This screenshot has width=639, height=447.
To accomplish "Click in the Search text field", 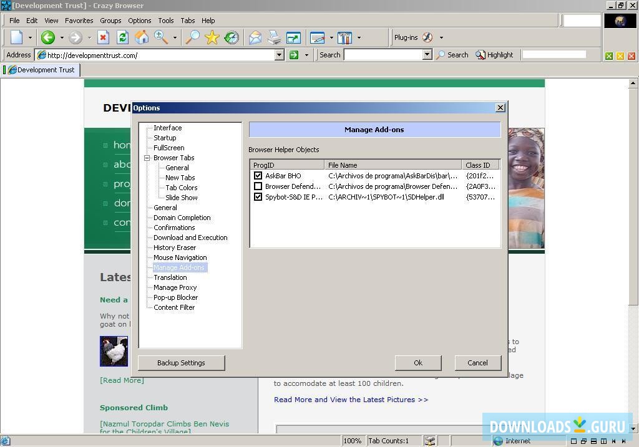I will tap(384, 55).
